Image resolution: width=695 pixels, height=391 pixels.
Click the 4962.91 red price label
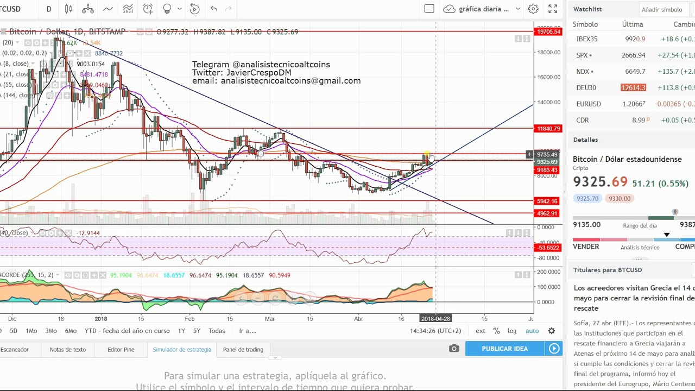[x=547, y=213]
